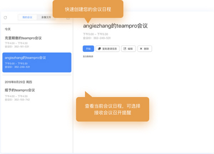Click the X icon for 删除
This screenshot has width=214, height=154.
pyautogui.click(x=141, y=49)
